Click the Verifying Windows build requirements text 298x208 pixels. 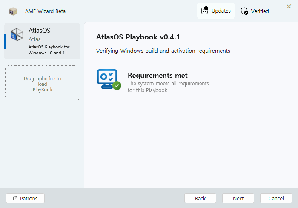[163, 51]
